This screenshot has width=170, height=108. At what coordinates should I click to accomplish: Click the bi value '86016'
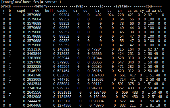tap(96, 71)
